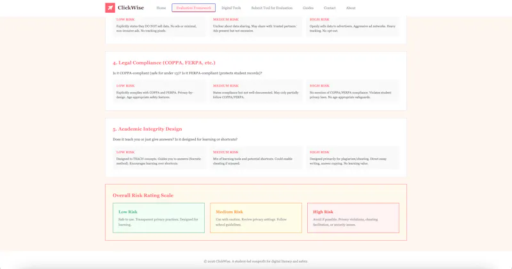This screenshot has height=269, width=512.
Task: Click the Academic Integrity Design heading
Action: click(147, 129)
